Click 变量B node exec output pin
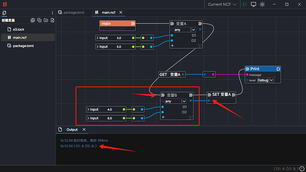 191,95
